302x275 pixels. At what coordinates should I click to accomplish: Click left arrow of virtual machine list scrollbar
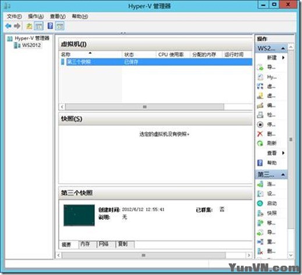(x=62, y=107)
